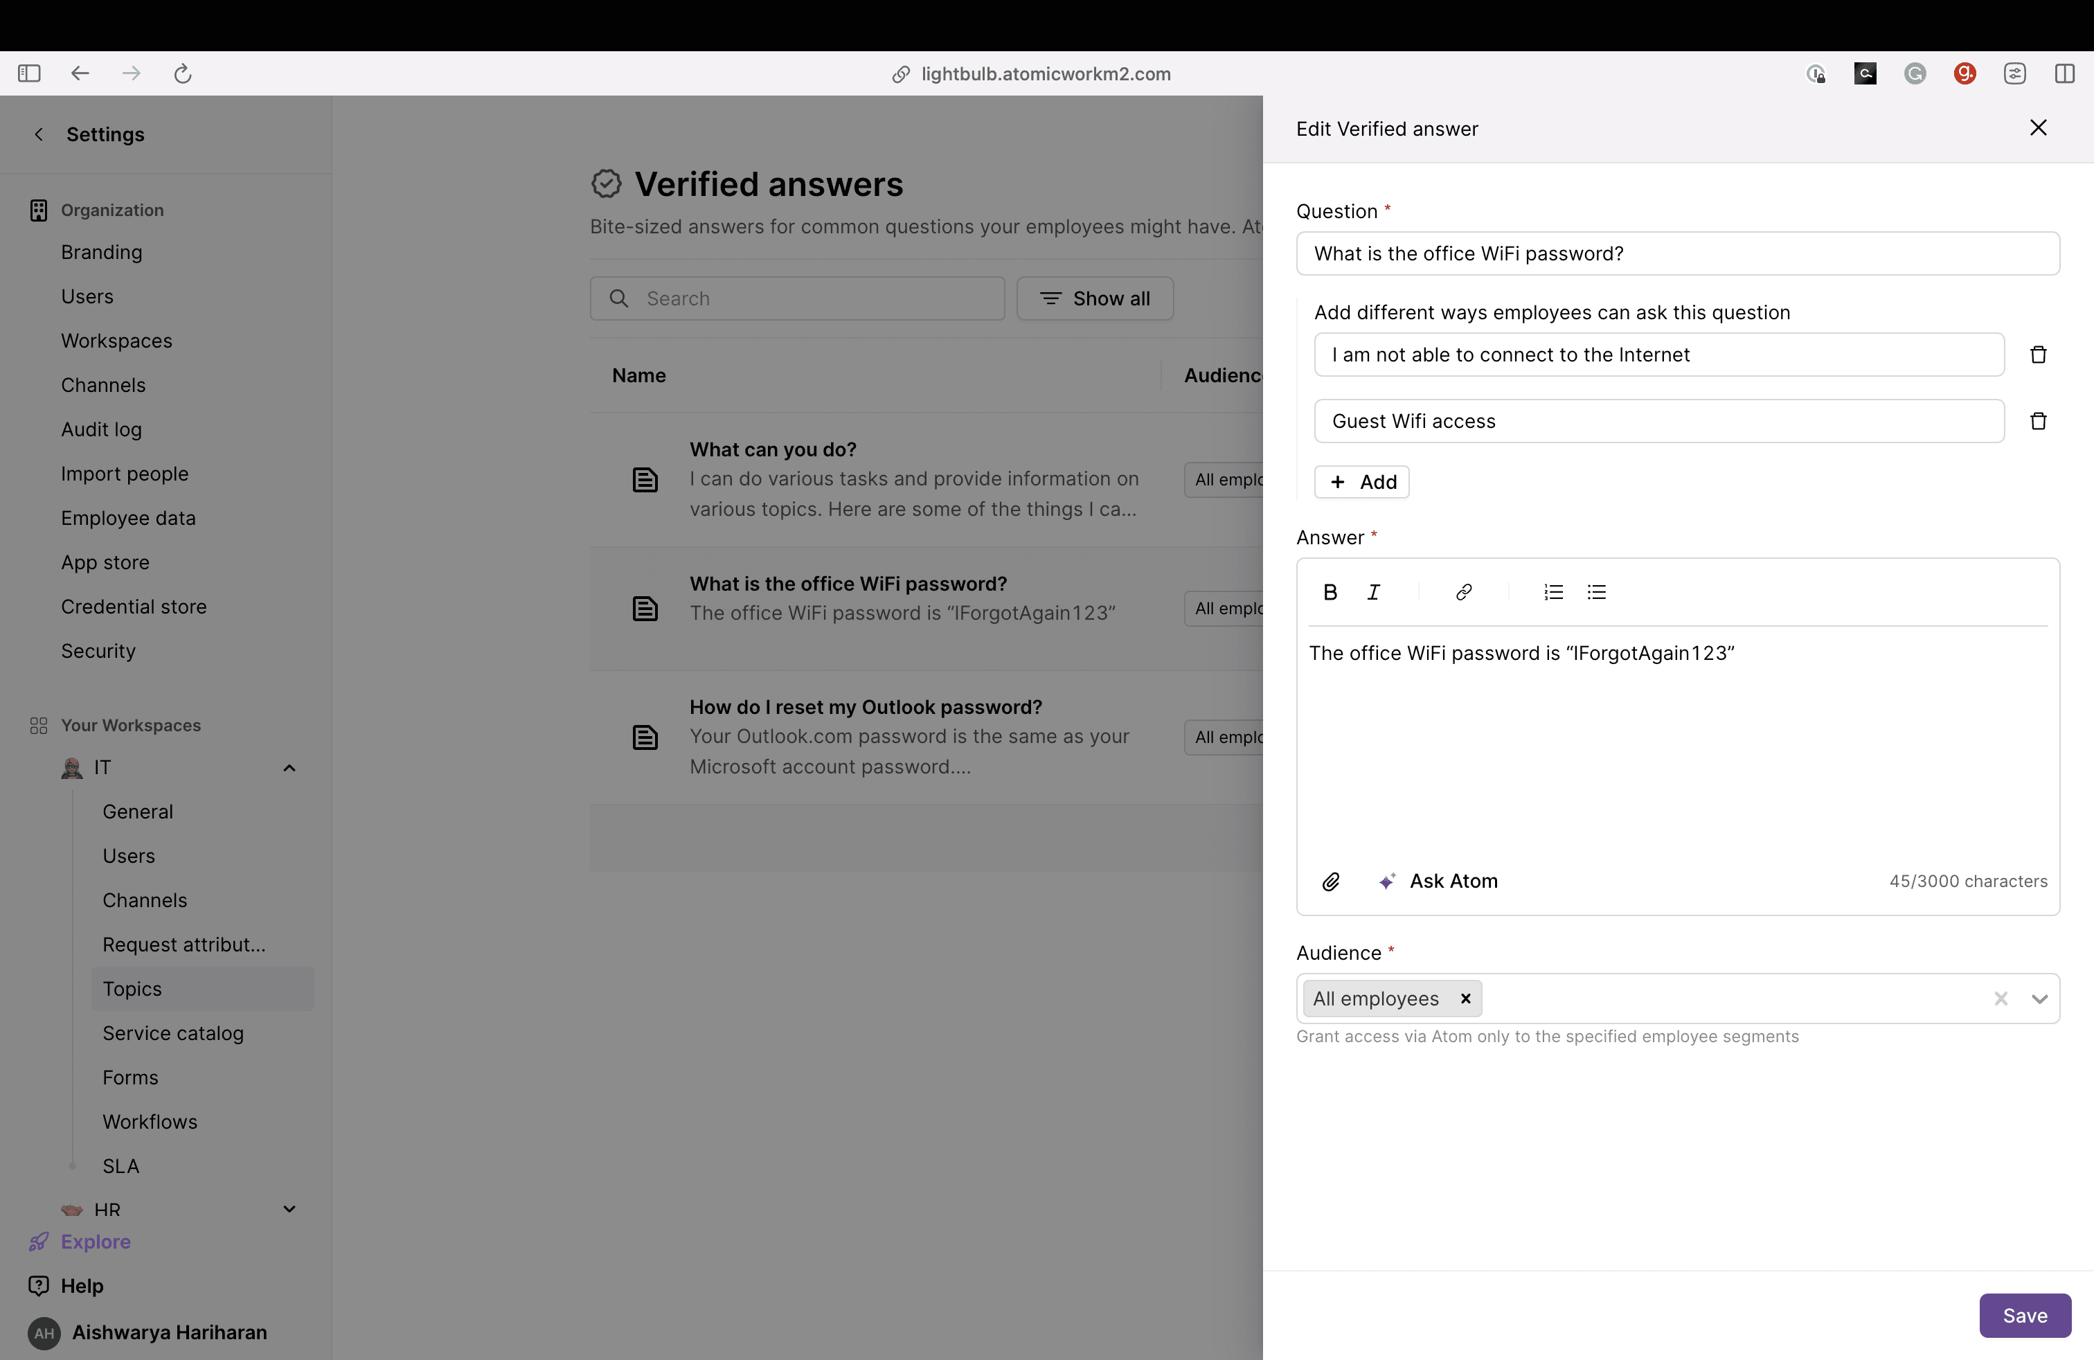The width and height of the screenshot is (2094, 1360).
Task: Toggle bold formatting in Answer editor
Action: [x=1330, y=592]
